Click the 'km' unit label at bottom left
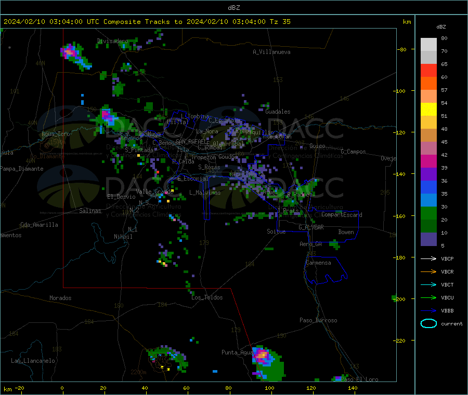Image resolution: width=468 pixels, height=395 pixels. tap(7, 389)
